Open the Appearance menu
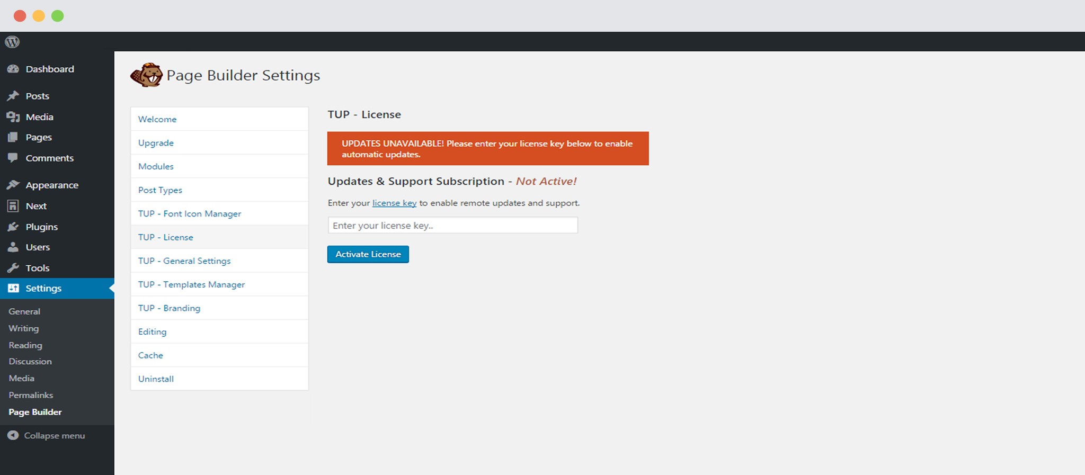The width and height of the screenshot is (1085, 475). 52,185
